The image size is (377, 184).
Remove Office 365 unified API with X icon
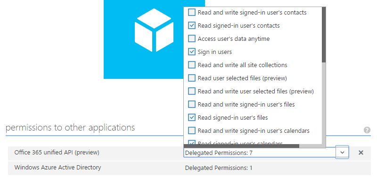(x=361, y=153)
